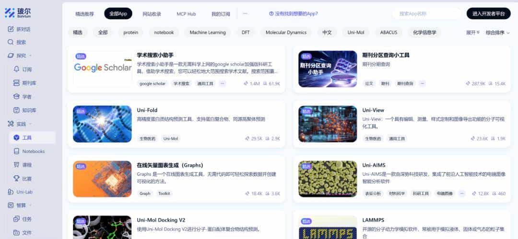Filter by ABACUS tag chip

tap(389, 33)
